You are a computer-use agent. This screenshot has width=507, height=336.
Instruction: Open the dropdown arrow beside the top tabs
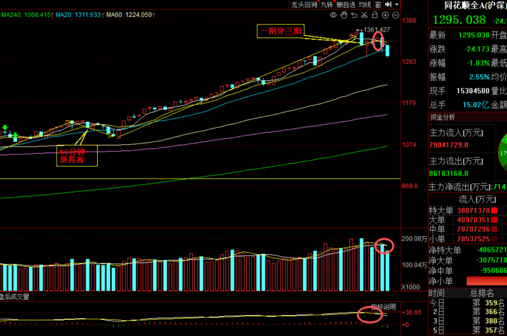point(397,5)
